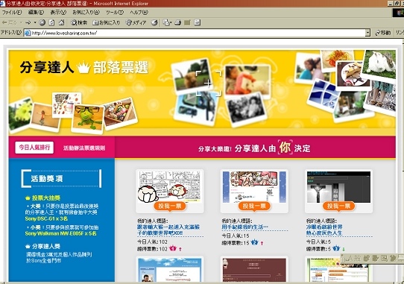This screenshot has height=284, width=404.
Task: Go to the home page via Home icon
Action: point(61,22)
